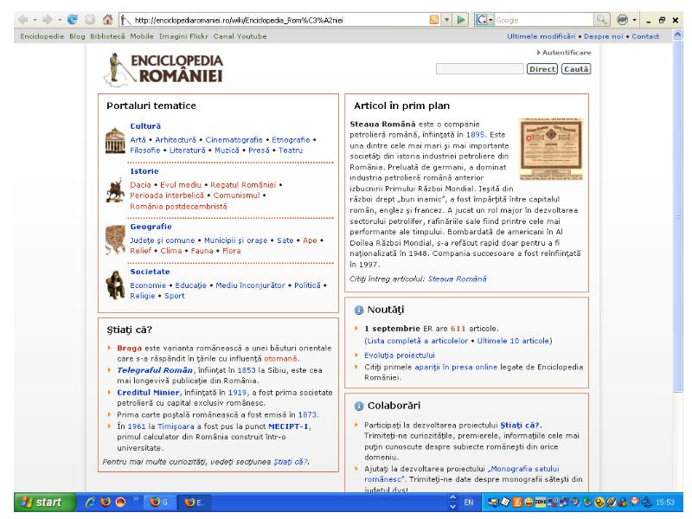
Task: Open the Blog menu item
Action: (77, 36)
